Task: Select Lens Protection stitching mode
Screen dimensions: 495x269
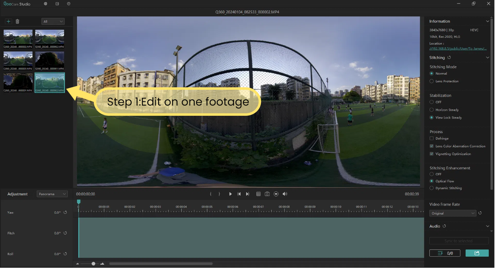Action: (432, 81)
